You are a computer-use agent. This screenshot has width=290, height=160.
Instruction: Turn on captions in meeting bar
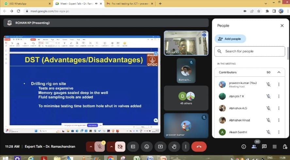tap(133, 147)
